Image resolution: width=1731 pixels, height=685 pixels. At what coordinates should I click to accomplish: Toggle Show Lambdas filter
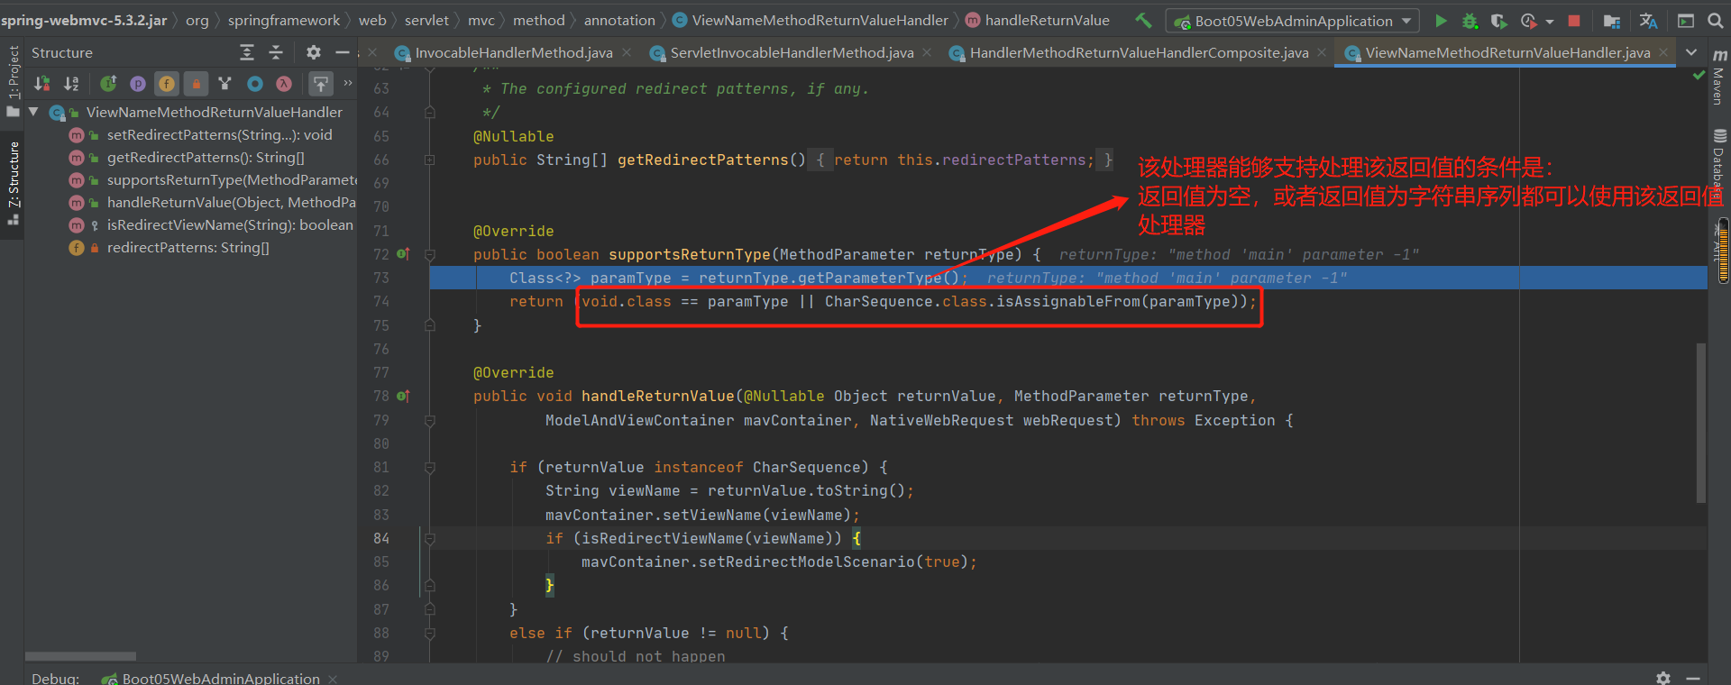284,84
